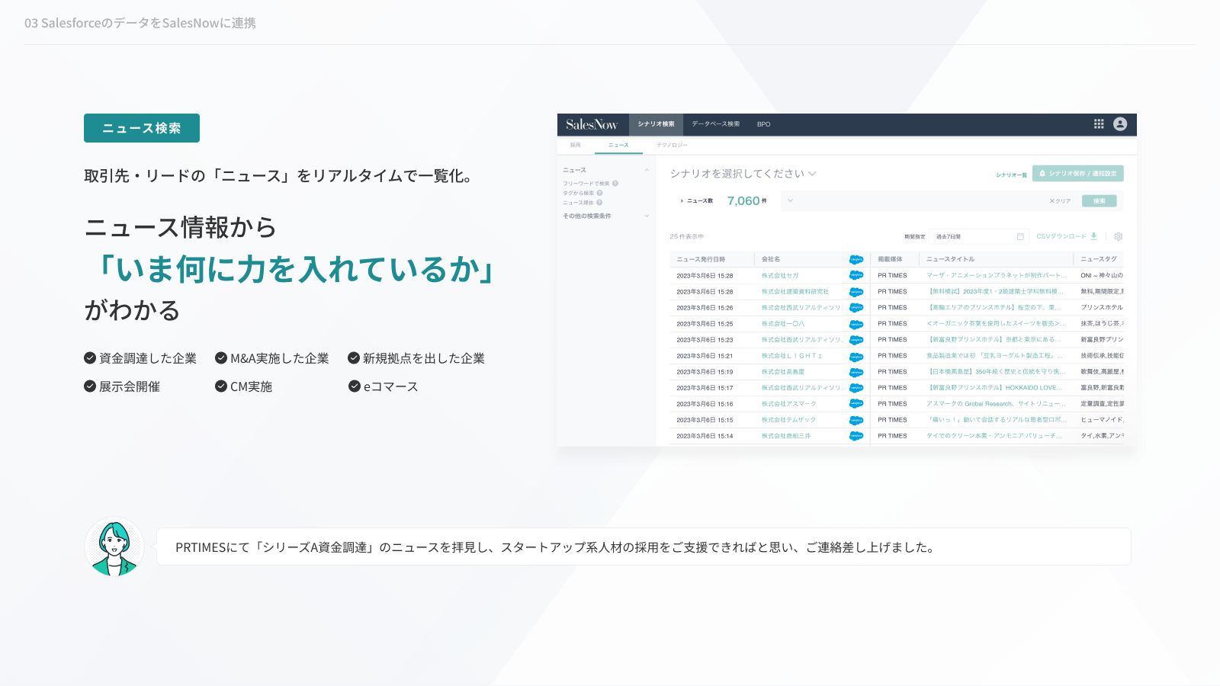1220x686 pixels.
Task: Open company link 株式会社高島屋
Action: [x=783, y=372]
